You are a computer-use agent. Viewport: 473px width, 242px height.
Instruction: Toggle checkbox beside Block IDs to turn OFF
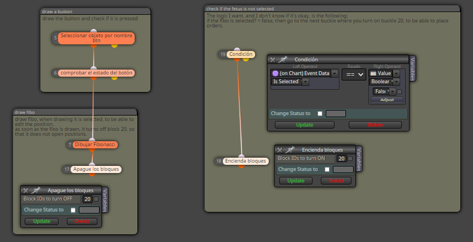pos(96,199)
